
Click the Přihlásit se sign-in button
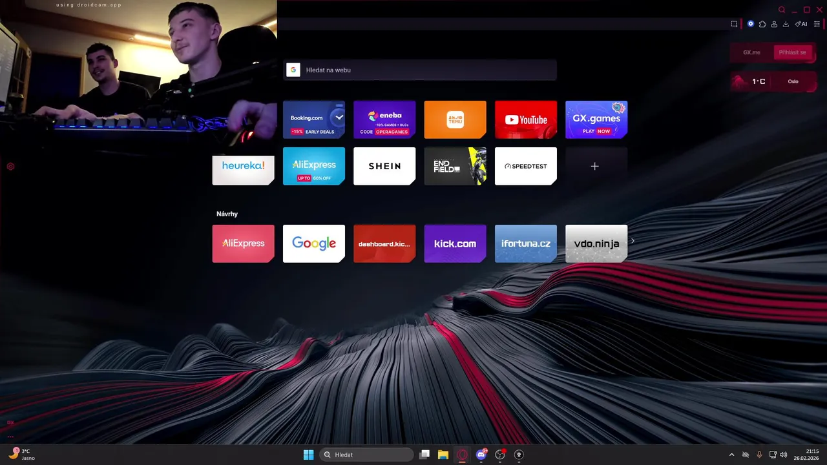792,52
